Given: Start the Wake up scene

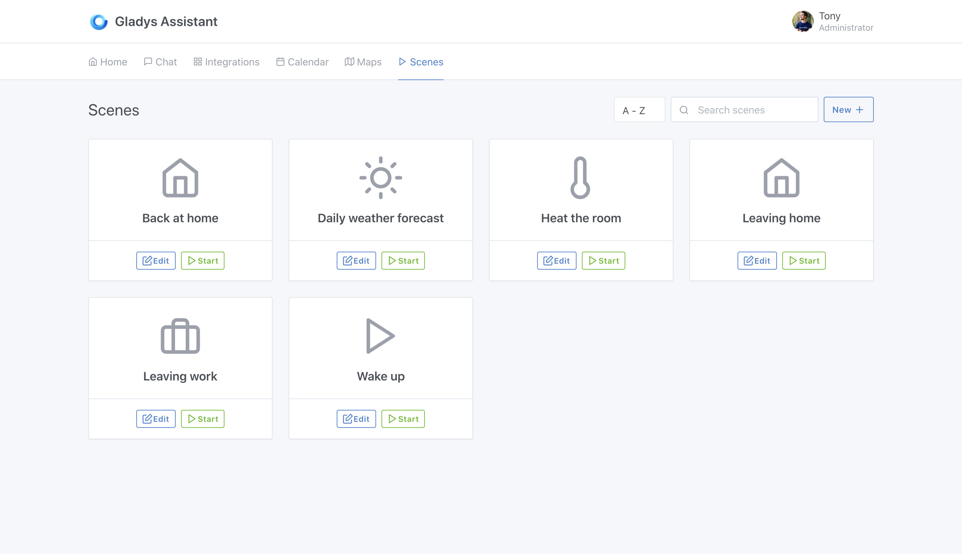Looking at the screenshot, I should 403,419.
